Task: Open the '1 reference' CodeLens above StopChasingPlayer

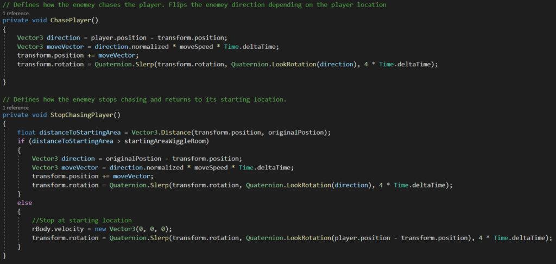Action: 16,108
